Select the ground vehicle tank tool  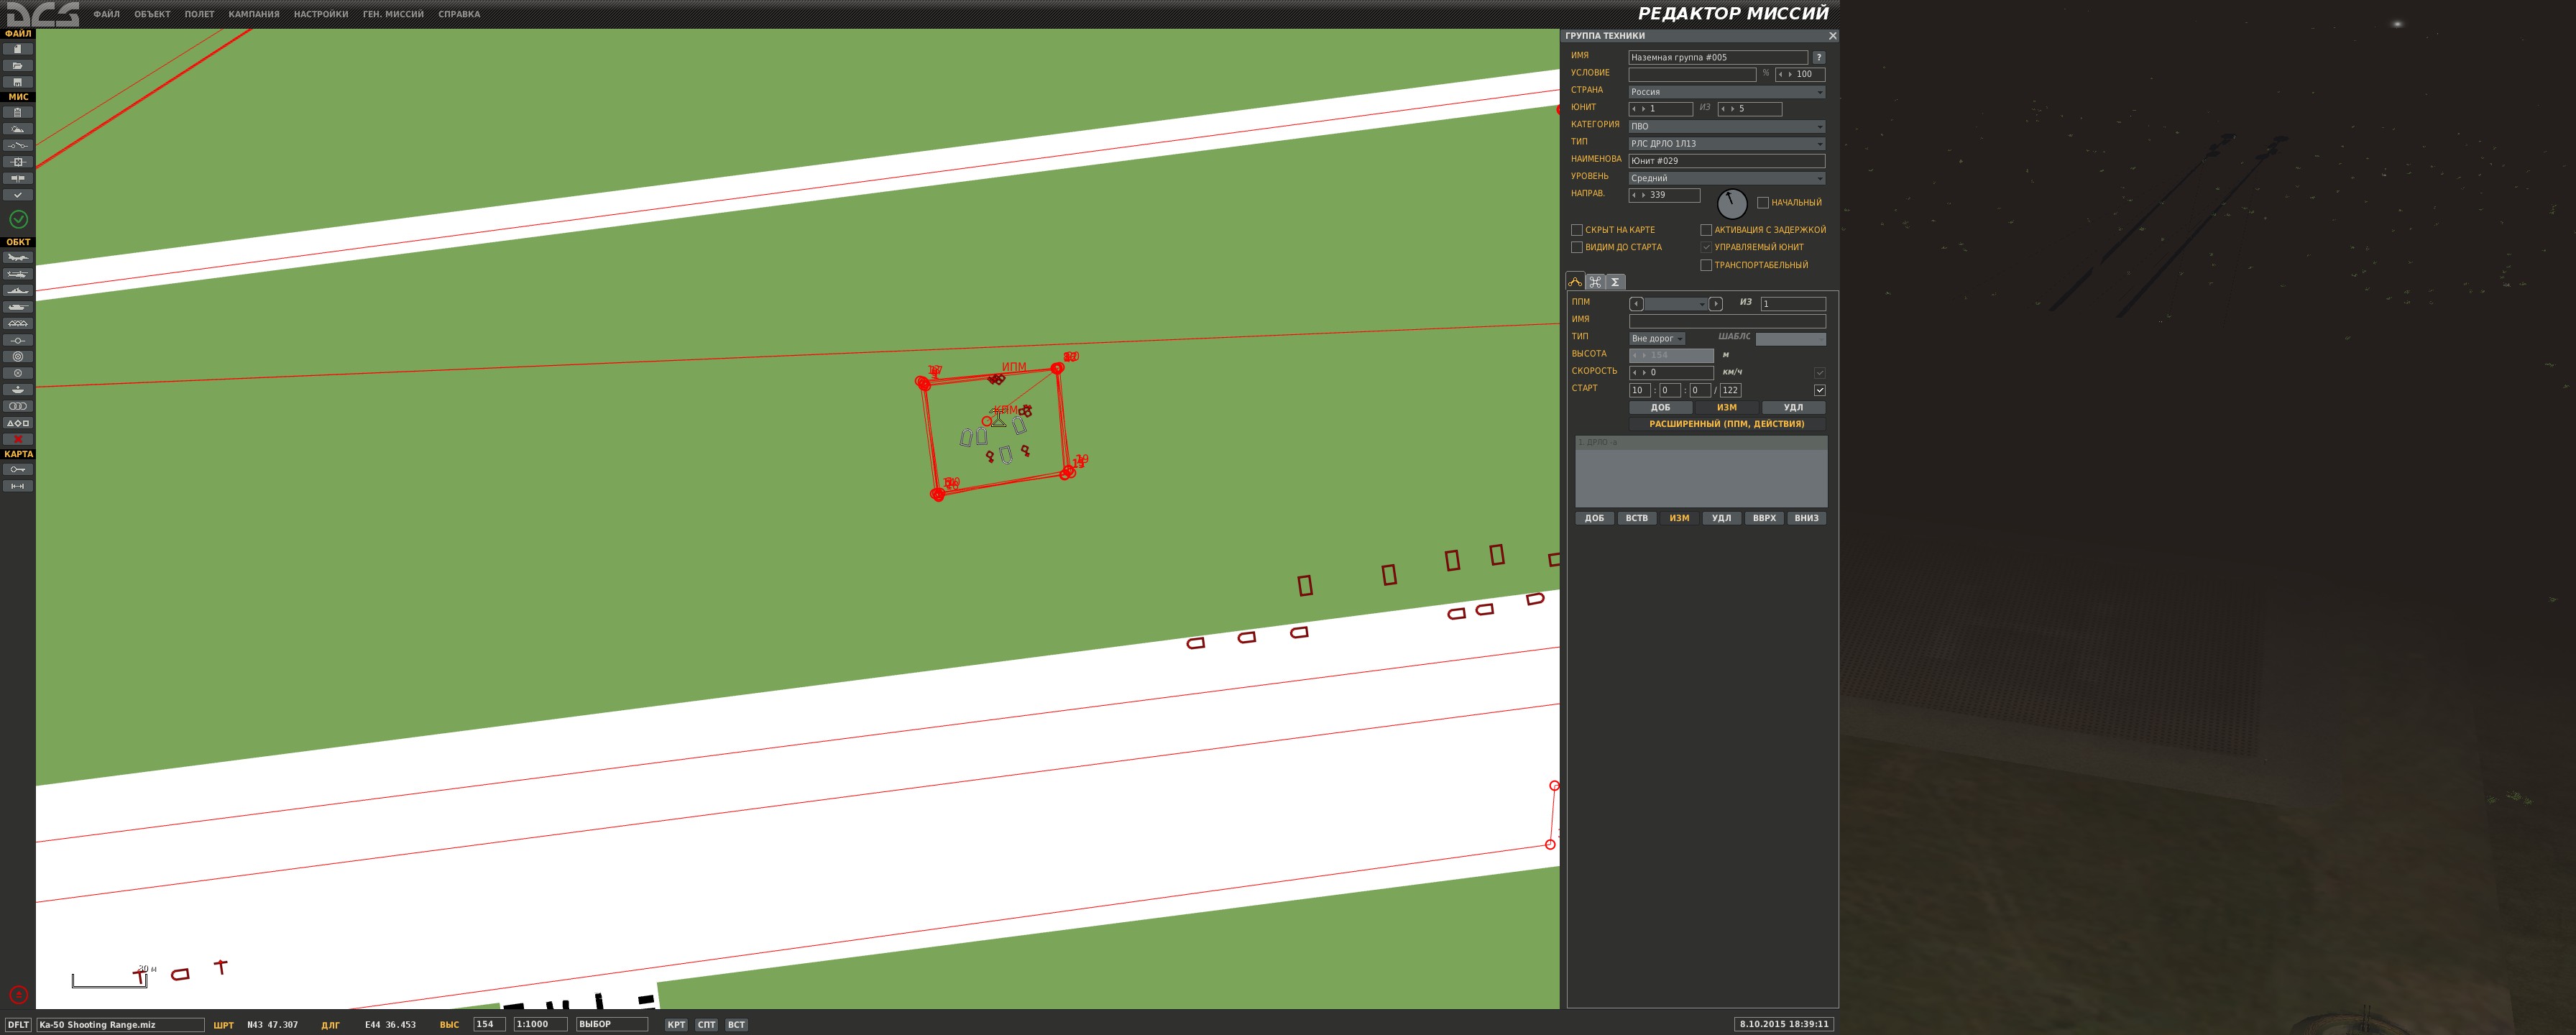tap(18, 307)
